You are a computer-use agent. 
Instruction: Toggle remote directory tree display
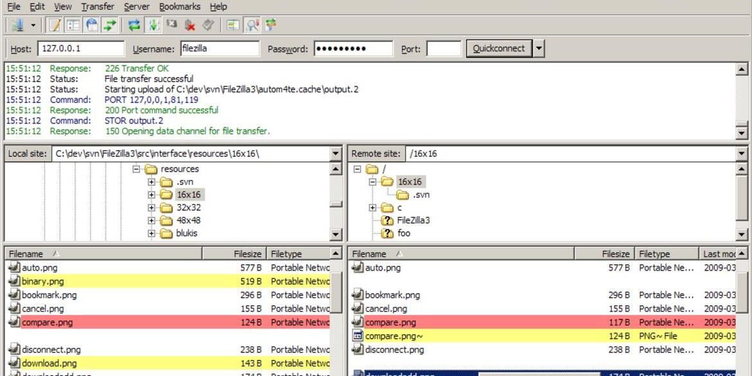point(91,25)
